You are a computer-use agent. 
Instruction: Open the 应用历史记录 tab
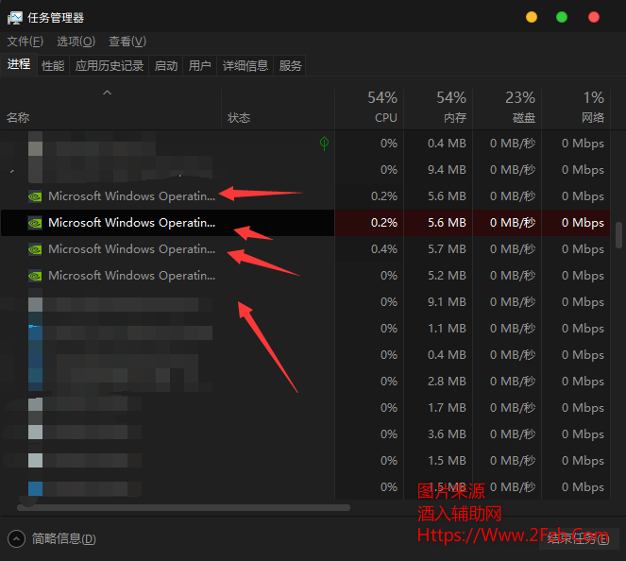(109, 65)
